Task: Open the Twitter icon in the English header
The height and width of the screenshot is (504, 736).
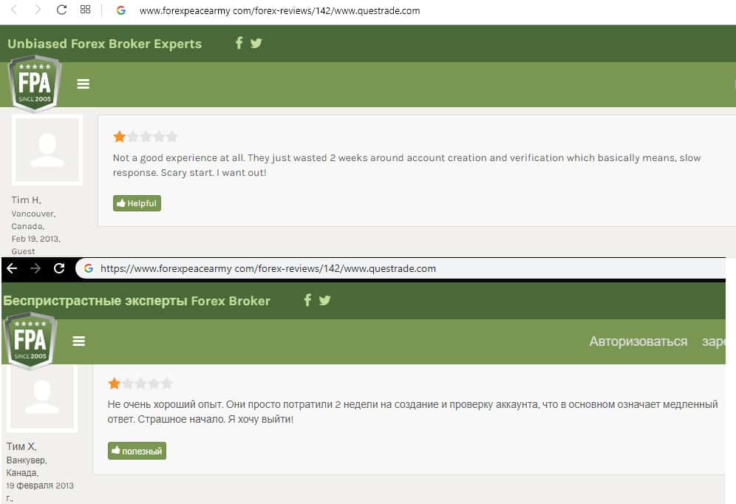Action: coord(256,43)
